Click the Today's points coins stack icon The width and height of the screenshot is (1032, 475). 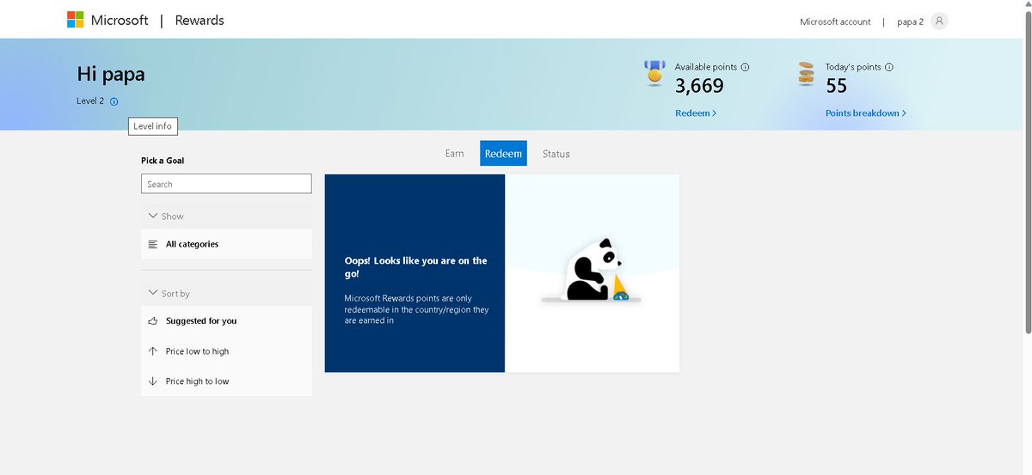point(806,74)
